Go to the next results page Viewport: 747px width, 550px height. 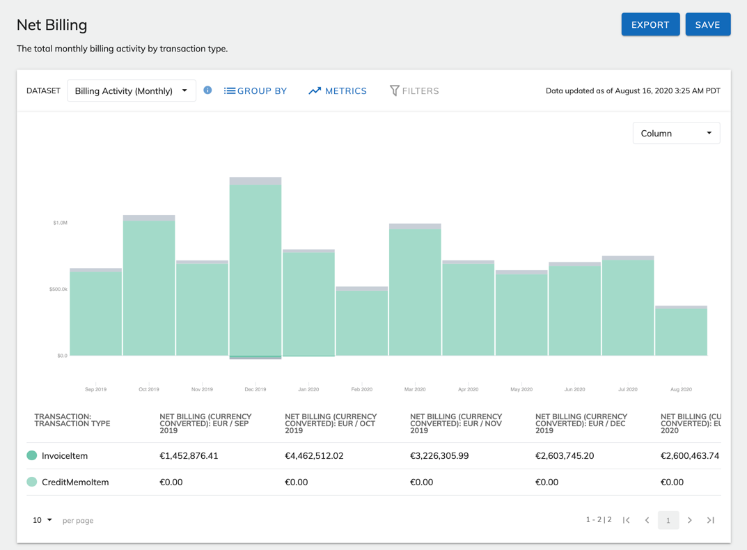tap(690, 520)
